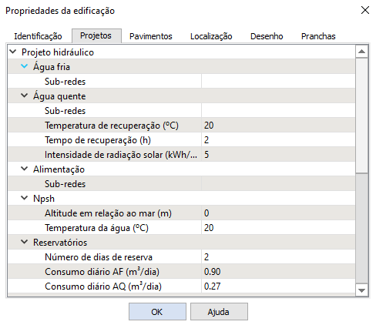Switch to the Identificação tab
376x325 pixels.
click(38, 36)
